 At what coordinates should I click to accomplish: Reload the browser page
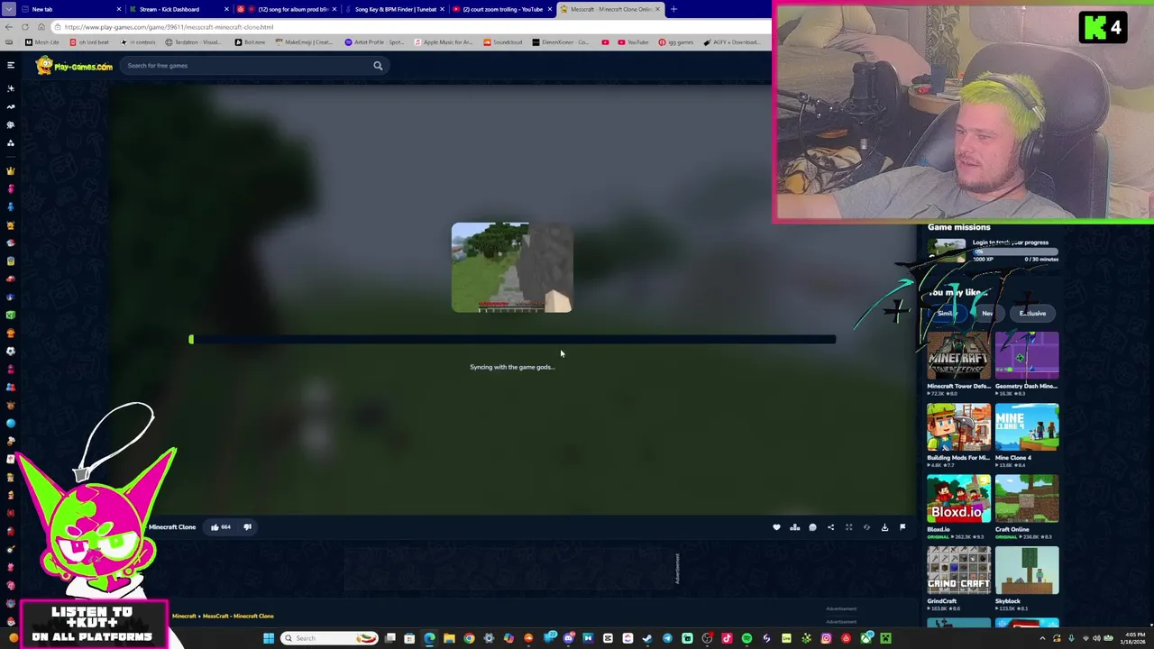[27, 27]
